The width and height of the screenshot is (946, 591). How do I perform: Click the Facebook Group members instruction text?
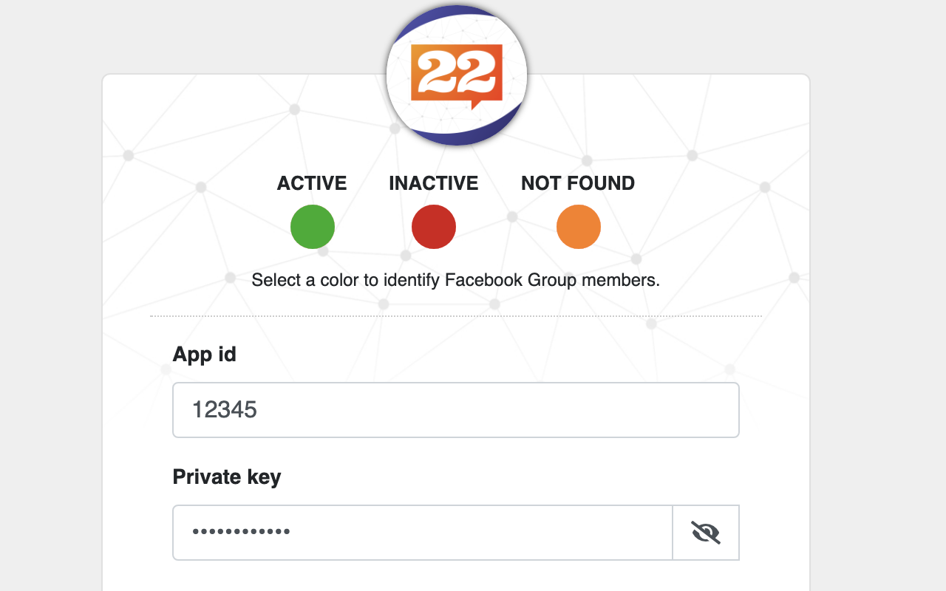[456, 280]
